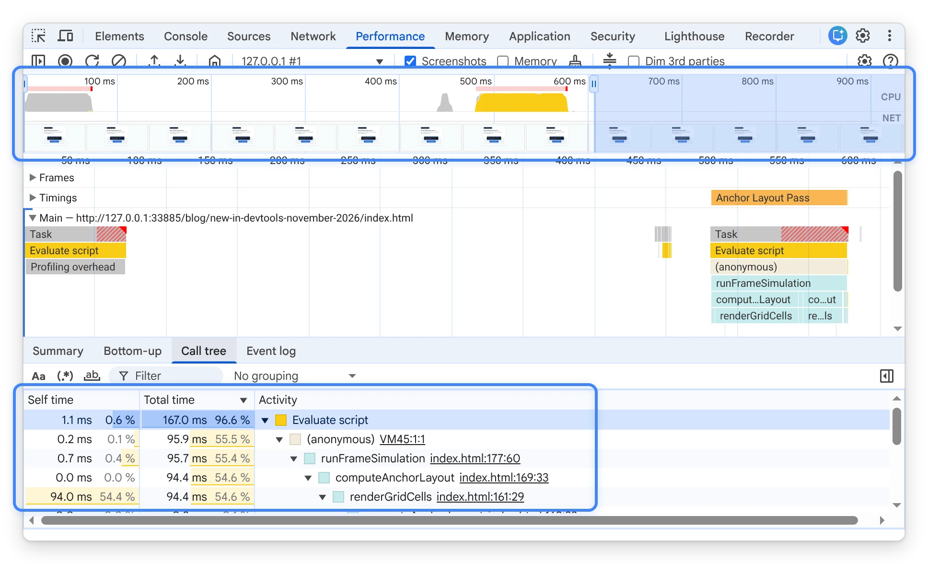Viewport: 928px width, 564px height.
Task: Open the Network panel tab
Action: pyautogui.click(x=313, y=36)
